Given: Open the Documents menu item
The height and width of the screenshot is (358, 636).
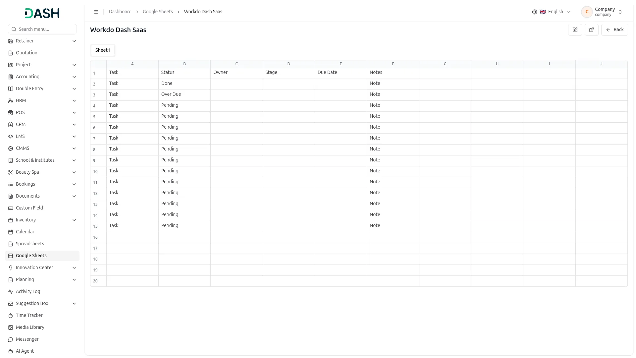Looking at the screenshot, I should (x=42, y=196).
